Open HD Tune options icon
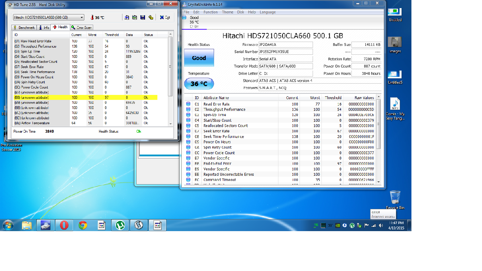The image size is (482, 271). tap(151, 17)
